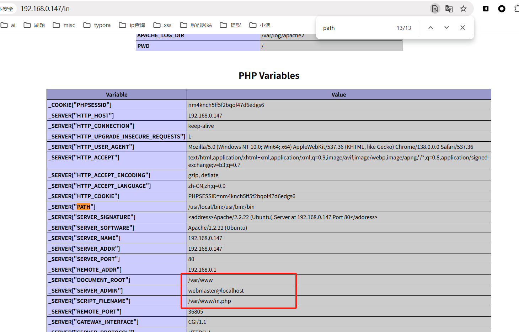Click the zh-CN,zh;q=0.9 value
This screenshot has height=332, width=519.
(207, 186)
